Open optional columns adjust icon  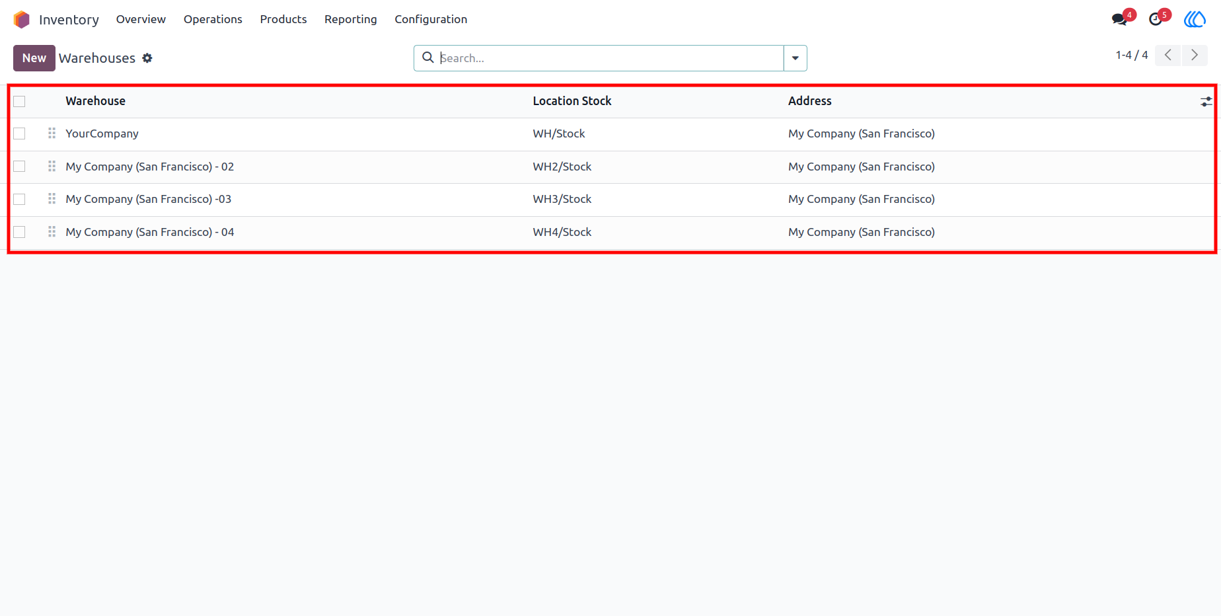(1206, 101)
